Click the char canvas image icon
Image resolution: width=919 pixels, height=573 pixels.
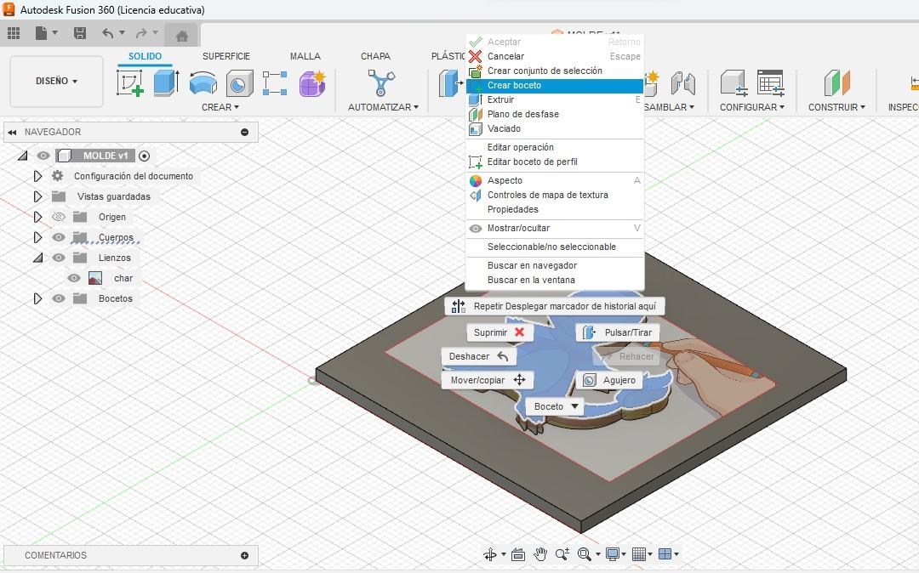[95, 278]
